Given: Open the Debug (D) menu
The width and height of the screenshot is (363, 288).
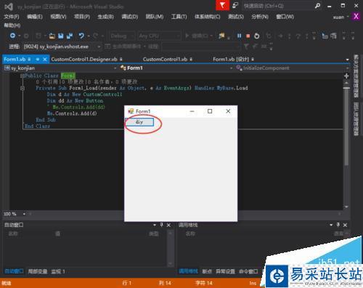Looking at the screenshot, I should click(130, 17).
